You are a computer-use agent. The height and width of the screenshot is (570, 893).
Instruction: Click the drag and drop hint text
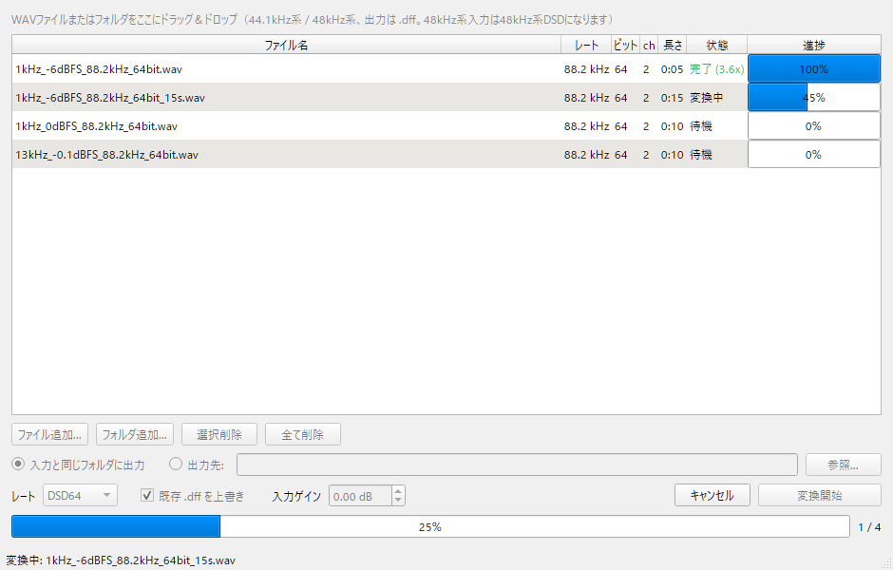coord(313,19)
